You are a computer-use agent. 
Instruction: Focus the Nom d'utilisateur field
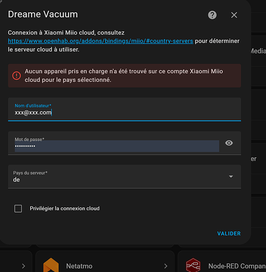(x=124, y=109)
